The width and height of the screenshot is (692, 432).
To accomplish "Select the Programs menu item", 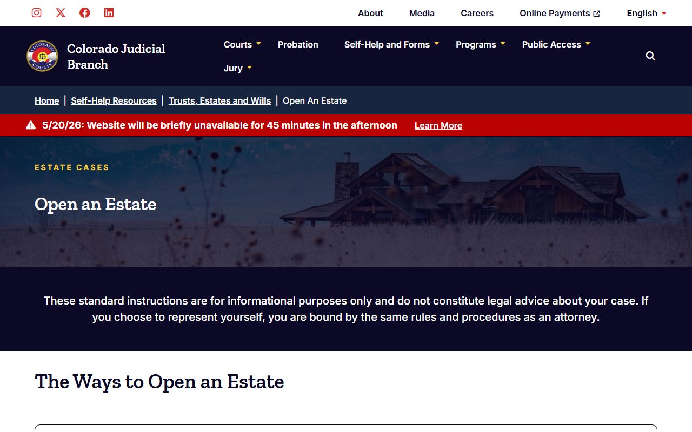I will 476,44.
